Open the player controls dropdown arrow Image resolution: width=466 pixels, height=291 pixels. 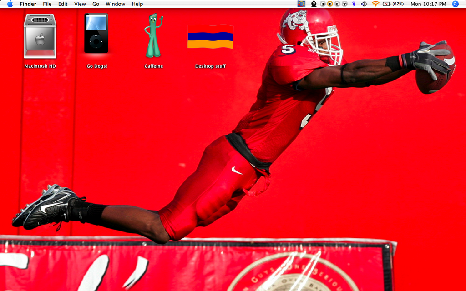click(x=345, y=4)
